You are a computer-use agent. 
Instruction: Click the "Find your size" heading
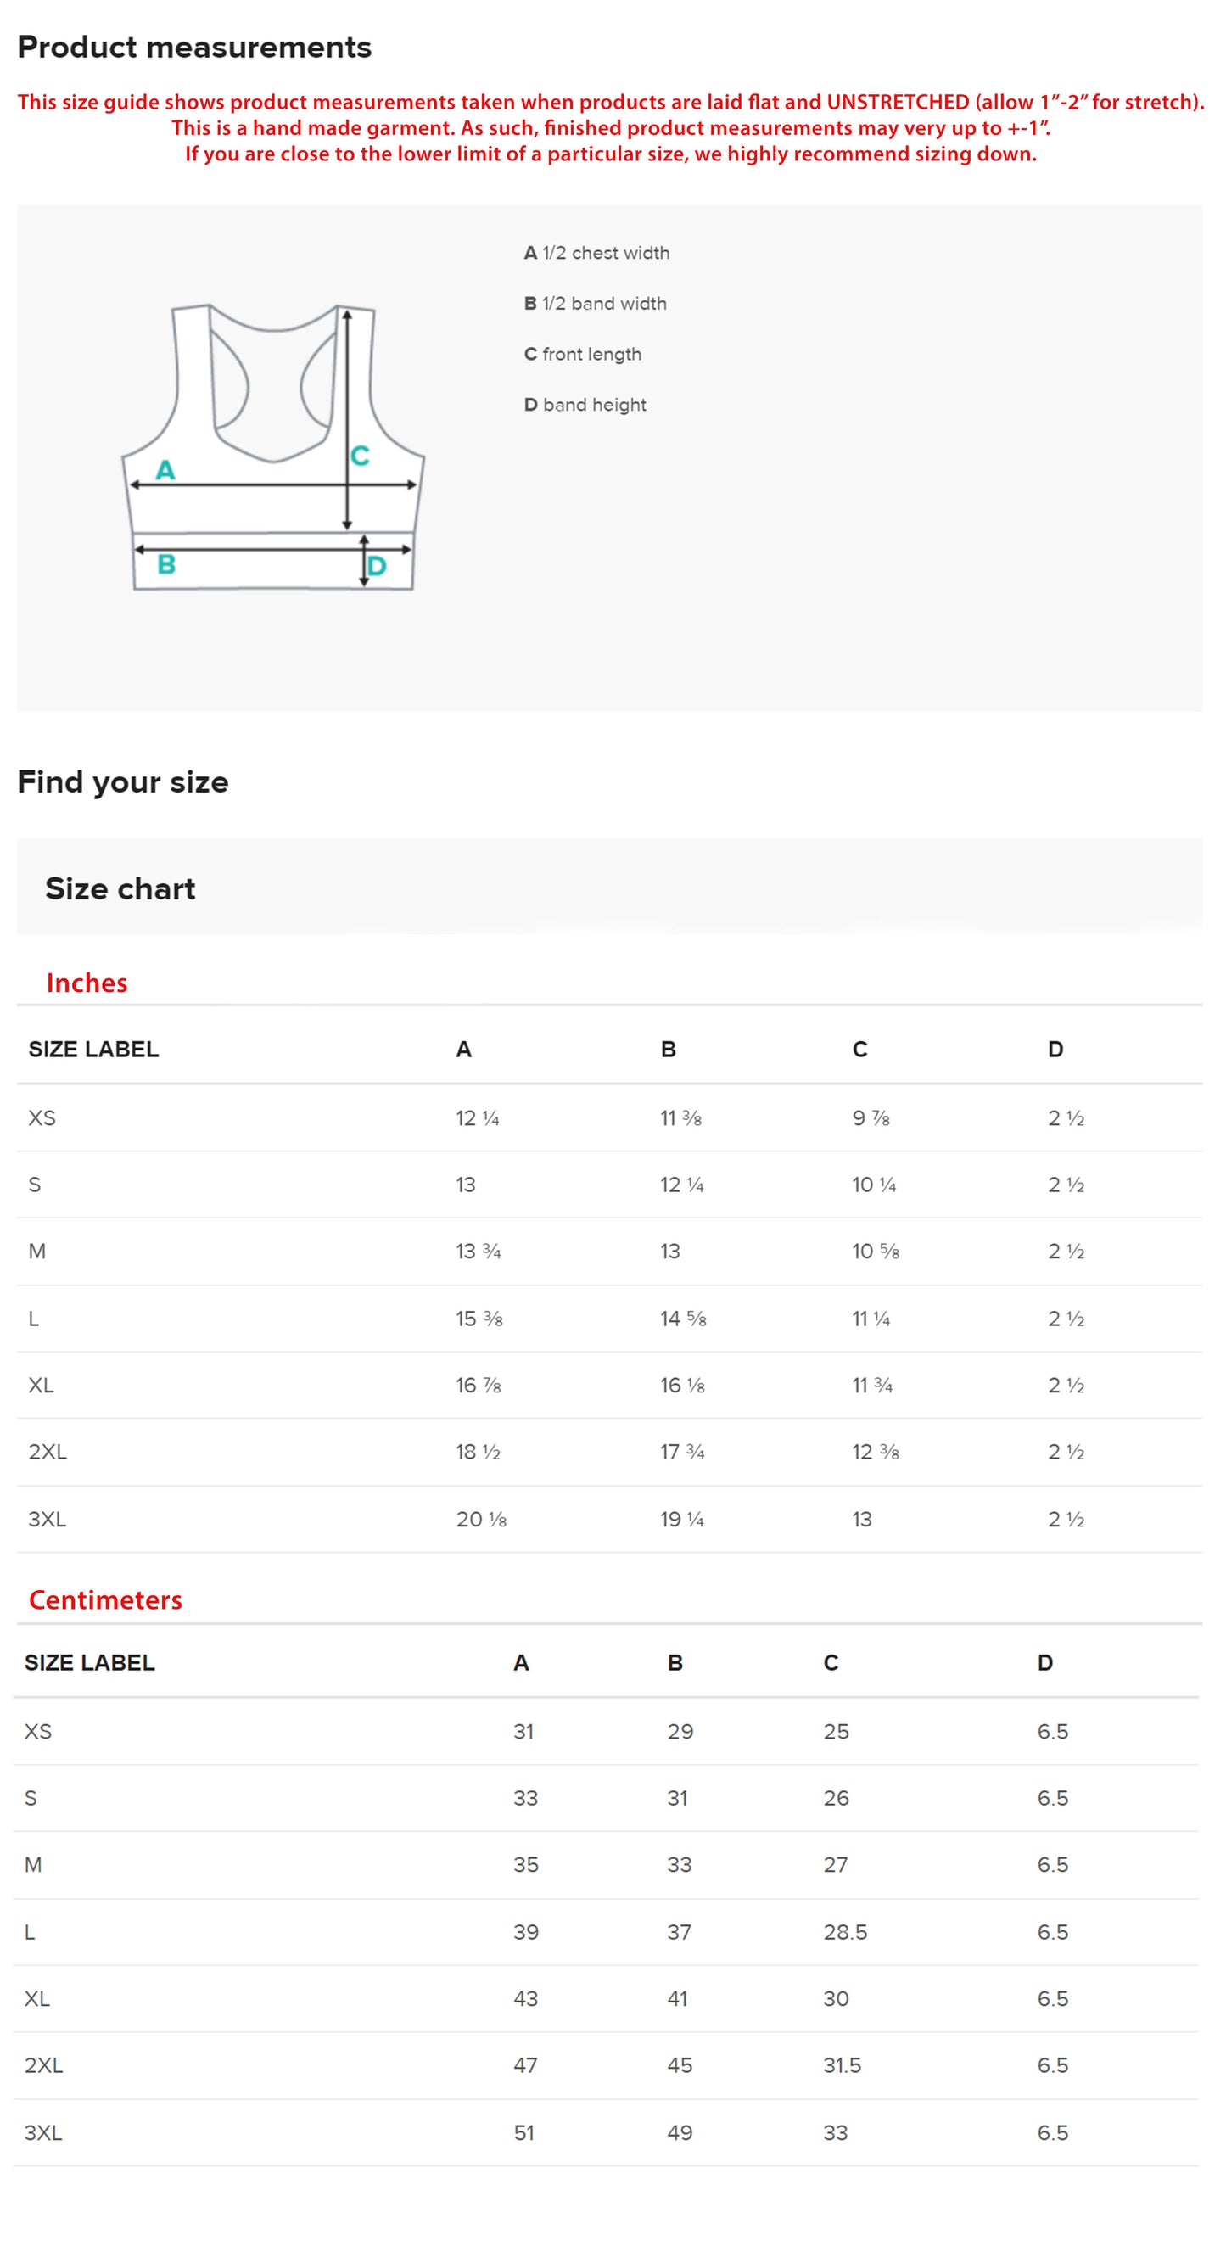[x=123, y=782]
